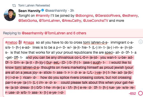Click the Tomi Lahren Retweeted label
143x97 pixels.
(34, 6)
